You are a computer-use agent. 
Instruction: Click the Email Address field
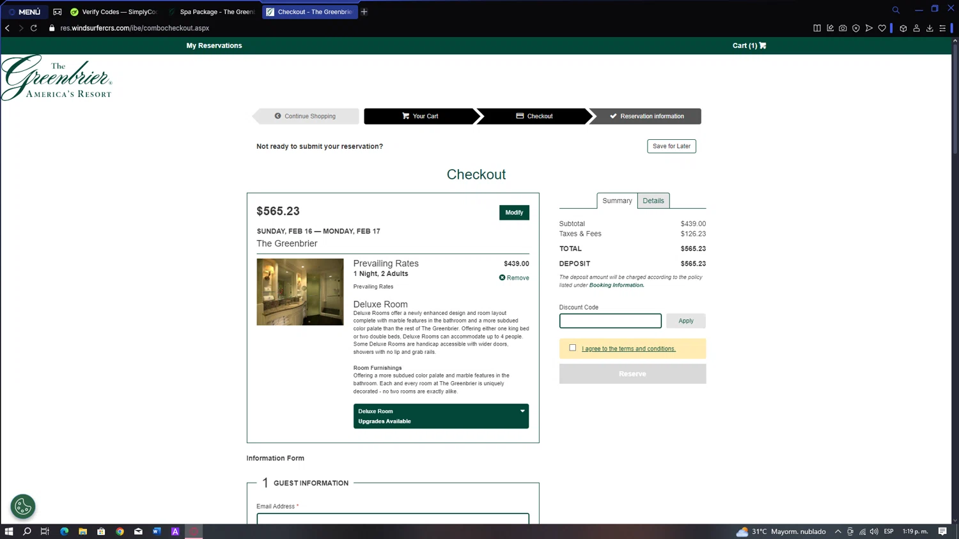pos(393,519)
